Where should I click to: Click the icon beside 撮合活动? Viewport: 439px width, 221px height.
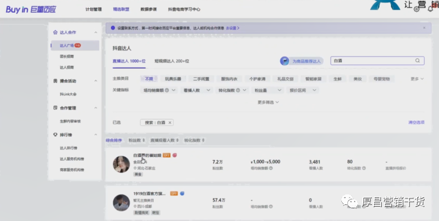pos(55,81)
